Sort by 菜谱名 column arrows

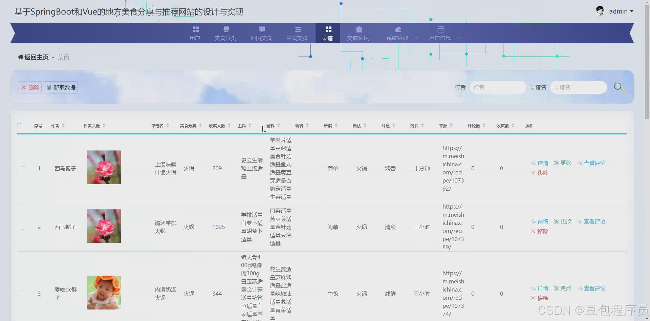pos(168,126)
